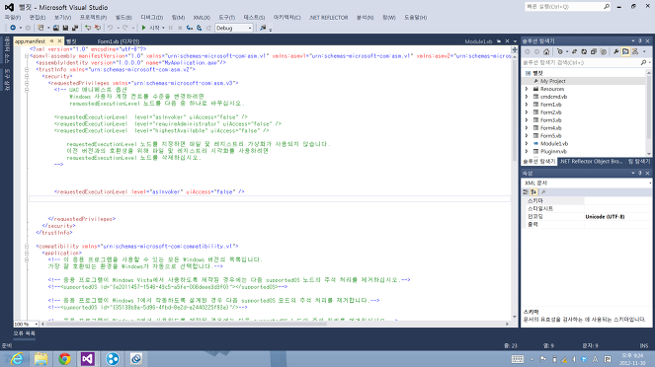The width and height of the screenshot is (655, 367).
Task: Click Visual Studio taskbar icon
Action: 88,359
